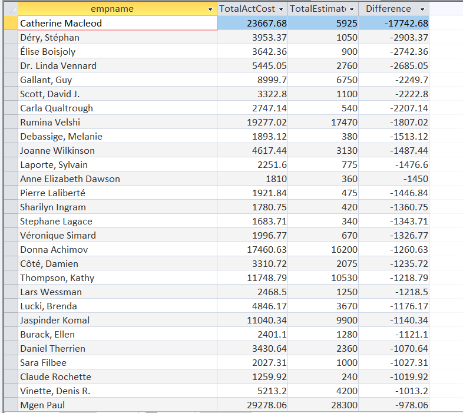This screenshot has width=463, height=413.
Task: Click the cell showing 775
Action: point(323,164)
